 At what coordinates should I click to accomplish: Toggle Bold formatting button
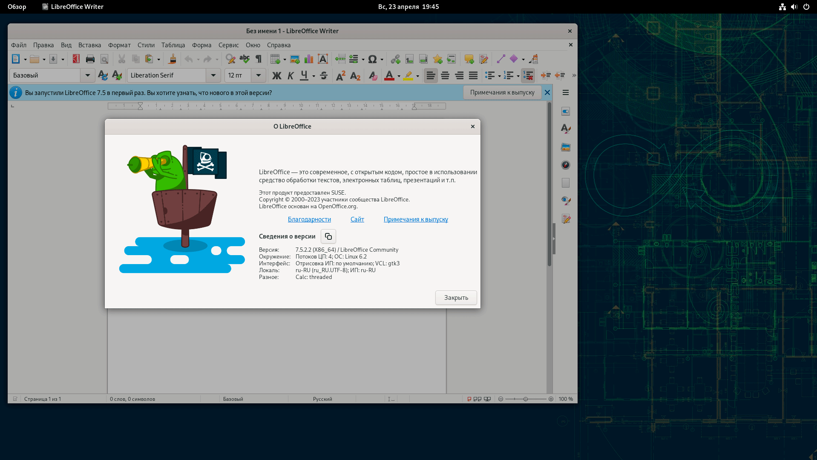click(276, 76)
